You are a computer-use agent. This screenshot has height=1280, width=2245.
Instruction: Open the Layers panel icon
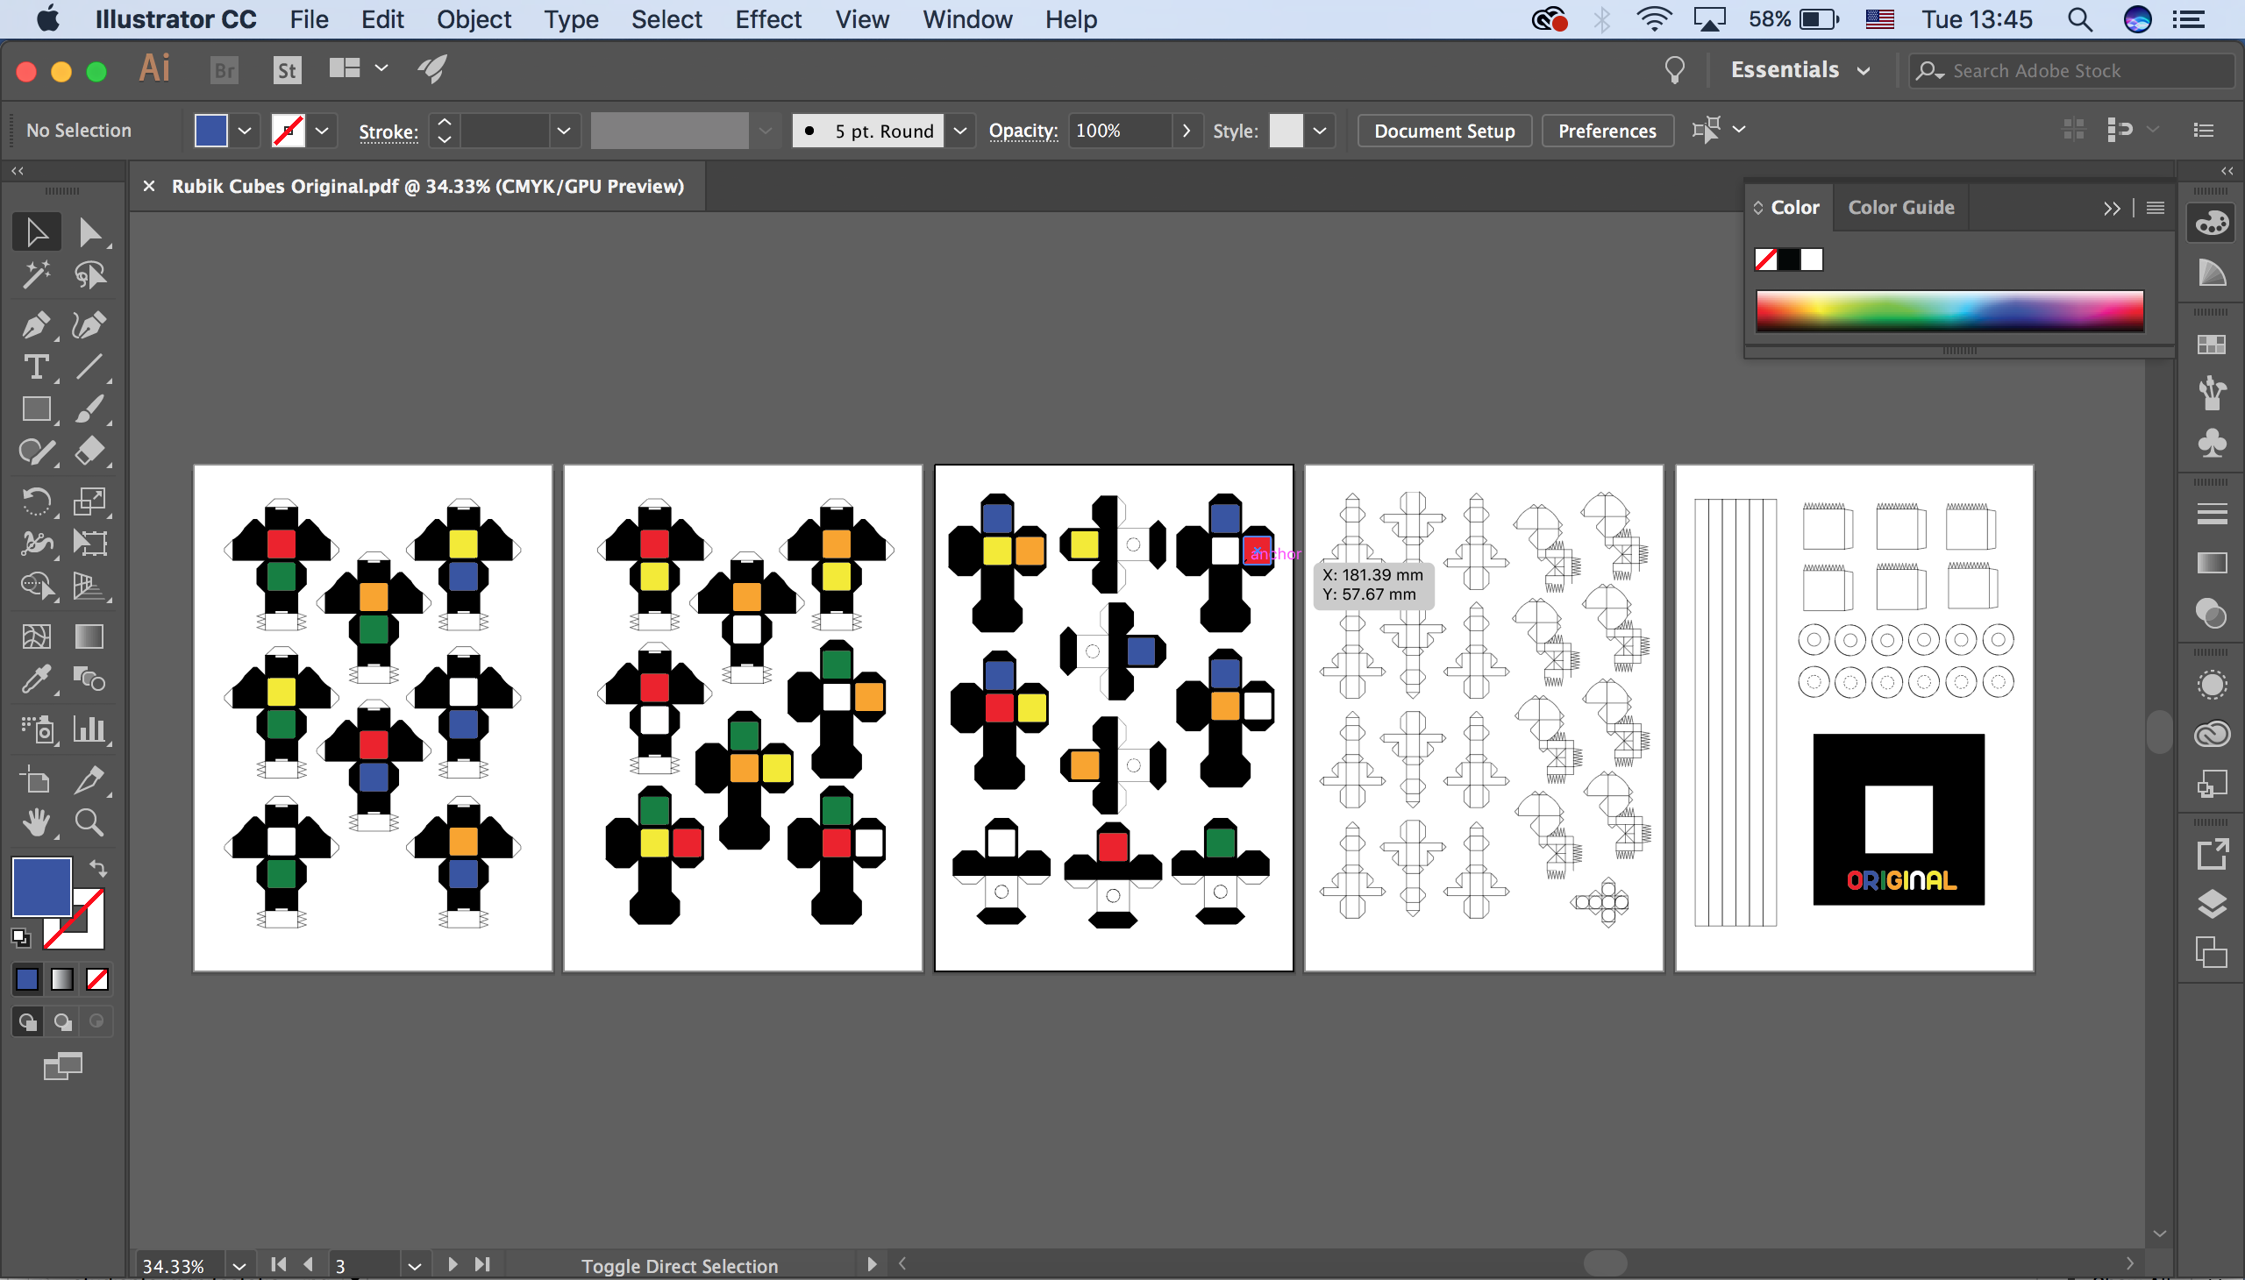click(x=2211, y=903)
